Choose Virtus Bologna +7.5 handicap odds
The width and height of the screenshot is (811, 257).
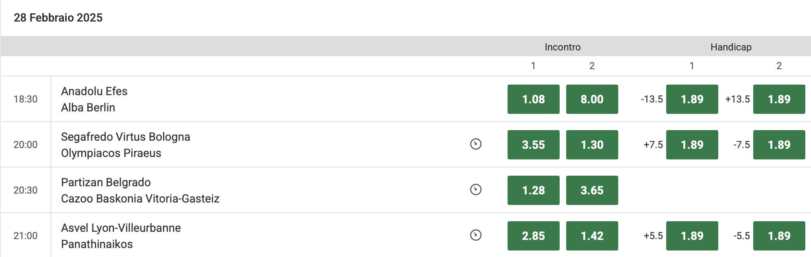(692, 145)
